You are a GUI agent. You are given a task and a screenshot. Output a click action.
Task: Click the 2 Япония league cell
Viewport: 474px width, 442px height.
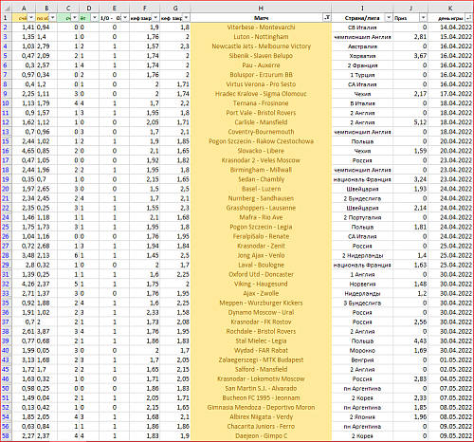tap(362, 417)
